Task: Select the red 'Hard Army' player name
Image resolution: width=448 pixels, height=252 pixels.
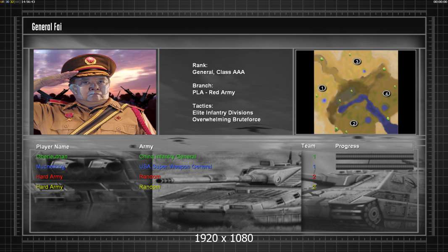Action: tap(50, 177)
